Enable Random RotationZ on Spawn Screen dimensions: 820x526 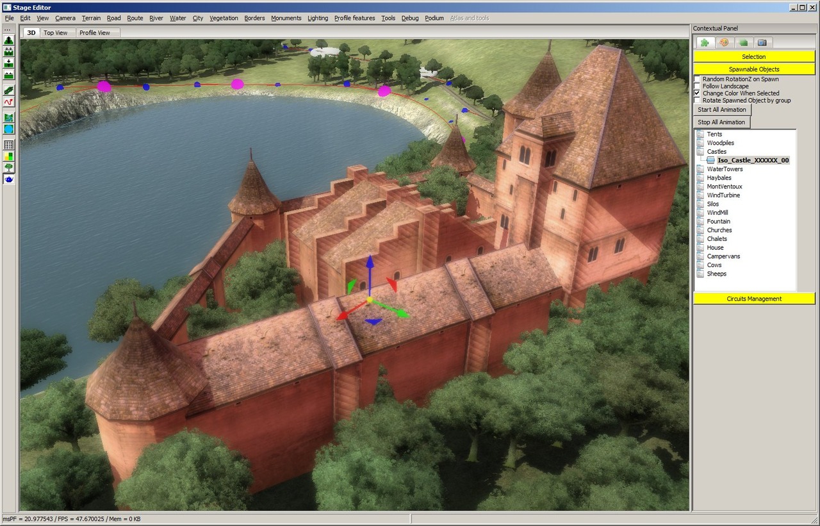[x=697, y=79]
